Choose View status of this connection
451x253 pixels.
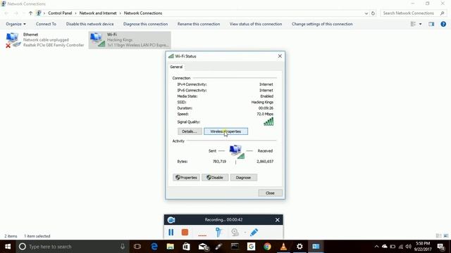[x=256, y=24]
